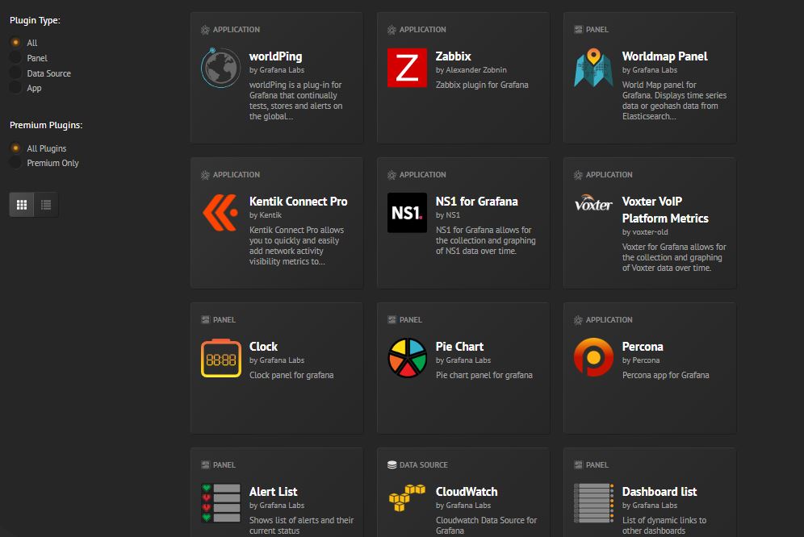Screen dimensions: 804x537
Task: Filter plugin type by Data Source
Action: (x=16, y=73)
